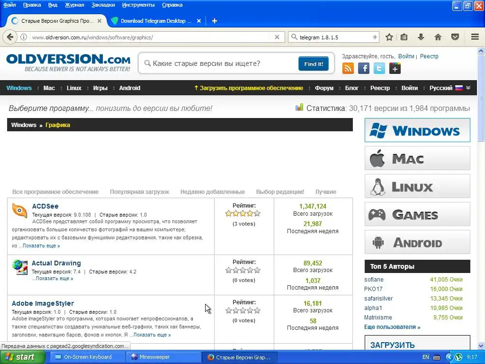
Task: Open Linux in the navigation bar
Action: pos(74,88)
